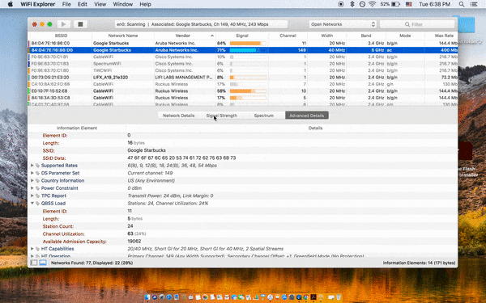Sort by the Signal column header
The height and width of the screenshot is (303, 486).
pos(241,36)
